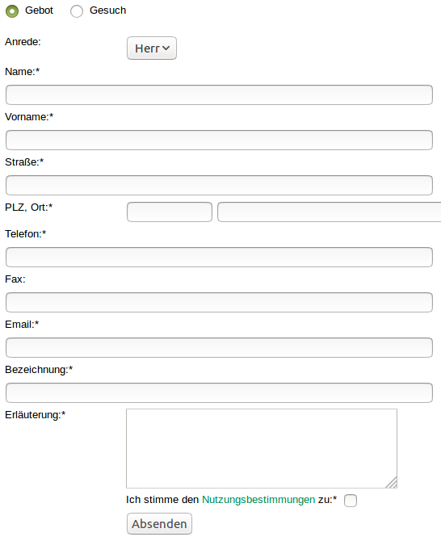Focus the Erläuterung text area
The width and height of the screenshot is (441, 541).
click(x=262, y=448)
